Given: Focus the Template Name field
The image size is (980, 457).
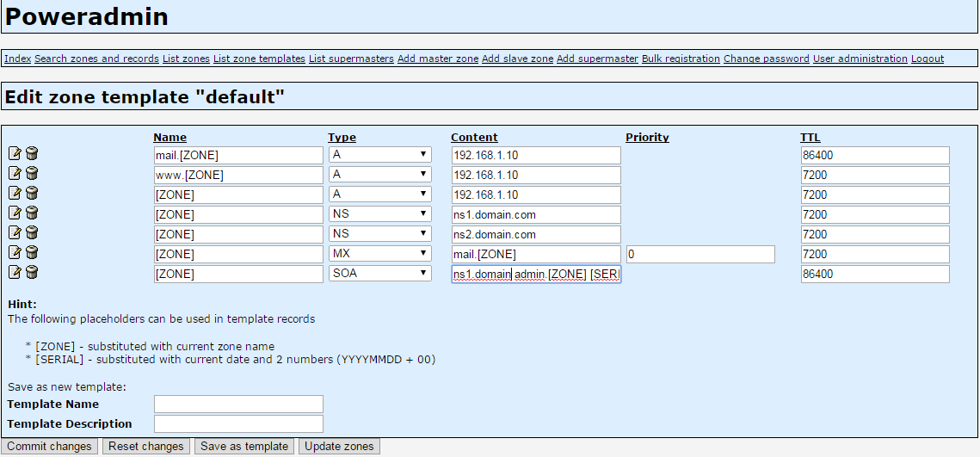Looking at the screenshot, I should (x=238, y=405).
